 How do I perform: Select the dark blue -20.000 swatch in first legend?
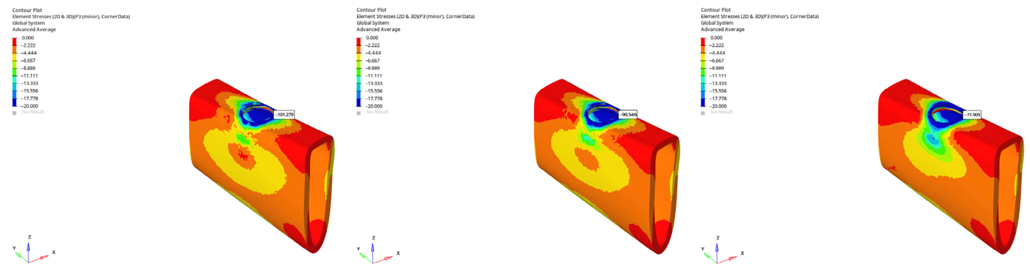[x=15, y=103]
